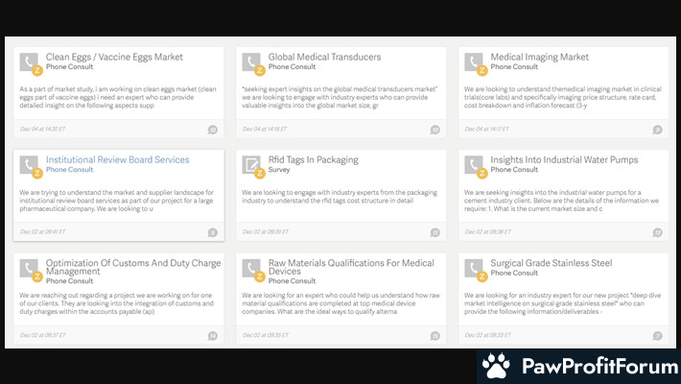This screenshot has width=681, height=384.
Task: Open comments bubble on Raw Materials Qualifications card
Action: click(x=434, y=335)
